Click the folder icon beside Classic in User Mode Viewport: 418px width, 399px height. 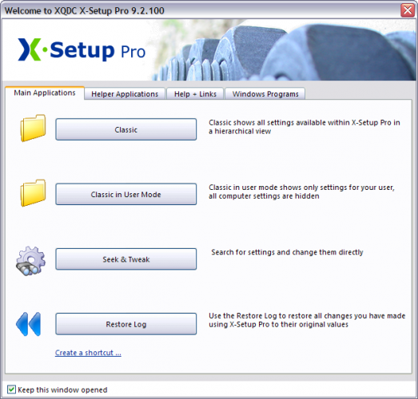33,193
